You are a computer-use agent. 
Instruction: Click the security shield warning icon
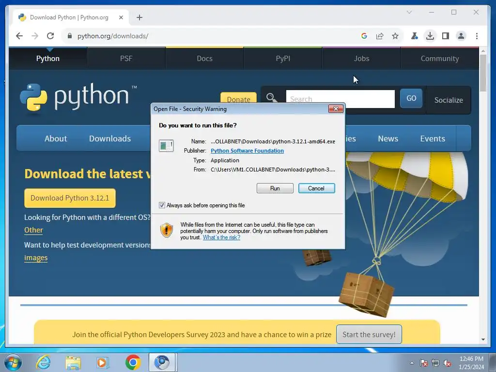[167, 230]
